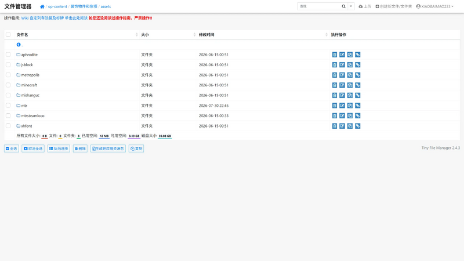Click the 文件管理器 title

[18, 6]
